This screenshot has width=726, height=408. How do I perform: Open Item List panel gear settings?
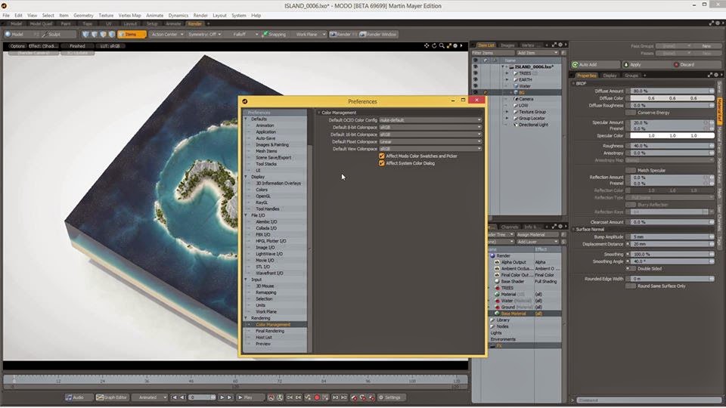(560, 45)
